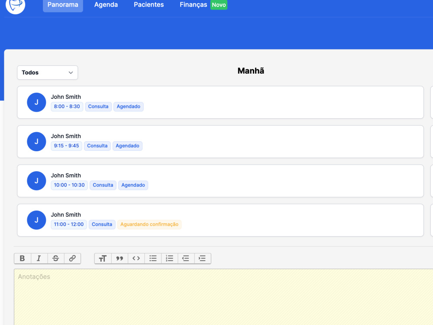433x325 pixels.
Task: Focus the Anotações notes text area
Action: click(x=223, y=297)
